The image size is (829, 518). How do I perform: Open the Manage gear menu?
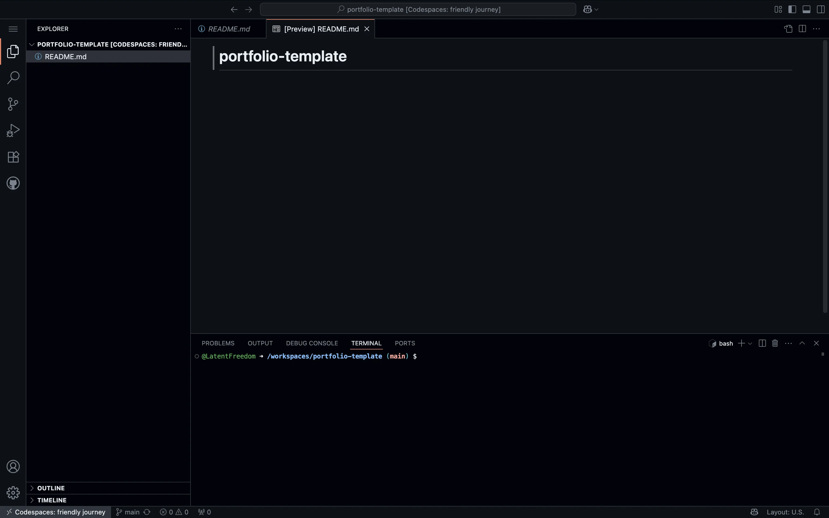click(x=13, y=493)
